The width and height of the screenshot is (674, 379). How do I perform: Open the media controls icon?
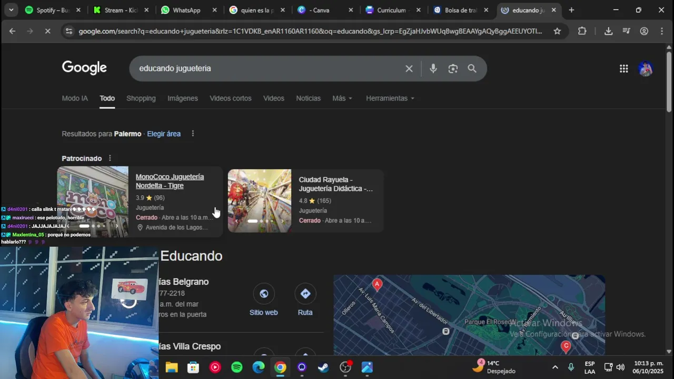[626, 31]
